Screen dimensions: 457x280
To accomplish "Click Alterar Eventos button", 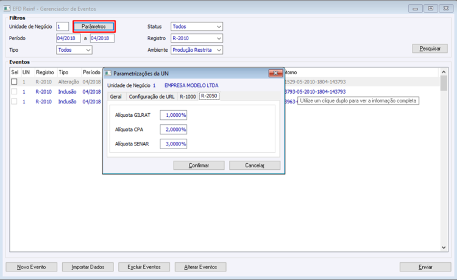I will pyautogui.click(x=200, y=267).
